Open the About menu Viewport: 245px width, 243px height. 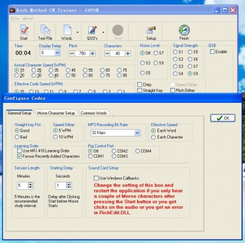point(28,18)
